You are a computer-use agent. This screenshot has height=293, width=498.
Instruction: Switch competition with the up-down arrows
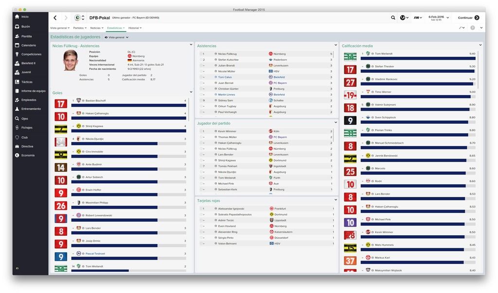83,18
